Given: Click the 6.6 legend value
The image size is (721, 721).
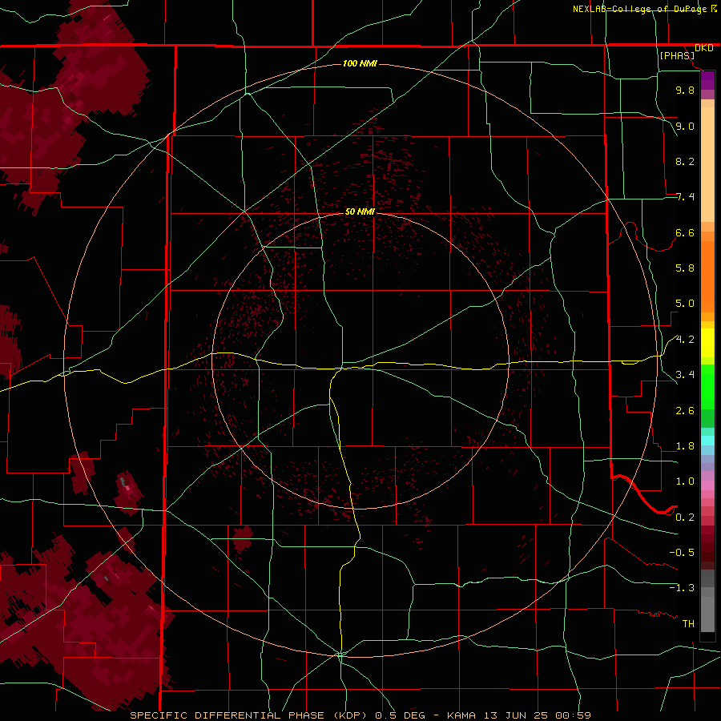Looking at the screenshot, I should coord(685,232).
